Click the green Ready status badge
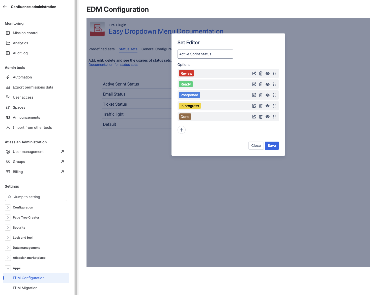Image resolution: width=374 pixels, height=295 pixels. coord(186,84)
